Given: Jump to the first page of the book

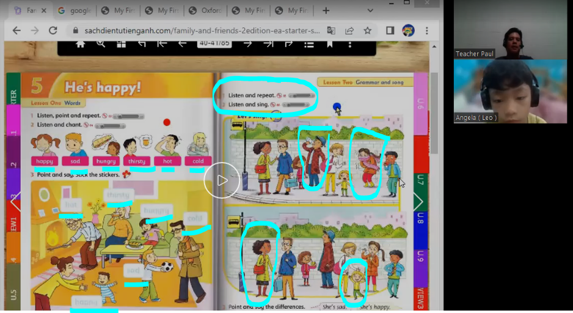Looking at the screenshot, I should click(x=162, y=44).
